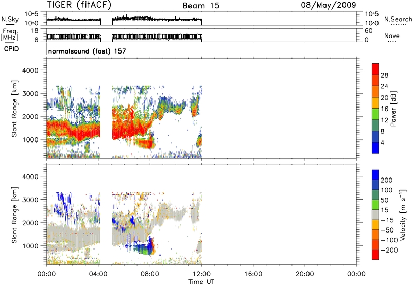Click the Power [dB] colorbar label
The width and height of the screenshot is (412, 285).
click(x=393, y=109)
